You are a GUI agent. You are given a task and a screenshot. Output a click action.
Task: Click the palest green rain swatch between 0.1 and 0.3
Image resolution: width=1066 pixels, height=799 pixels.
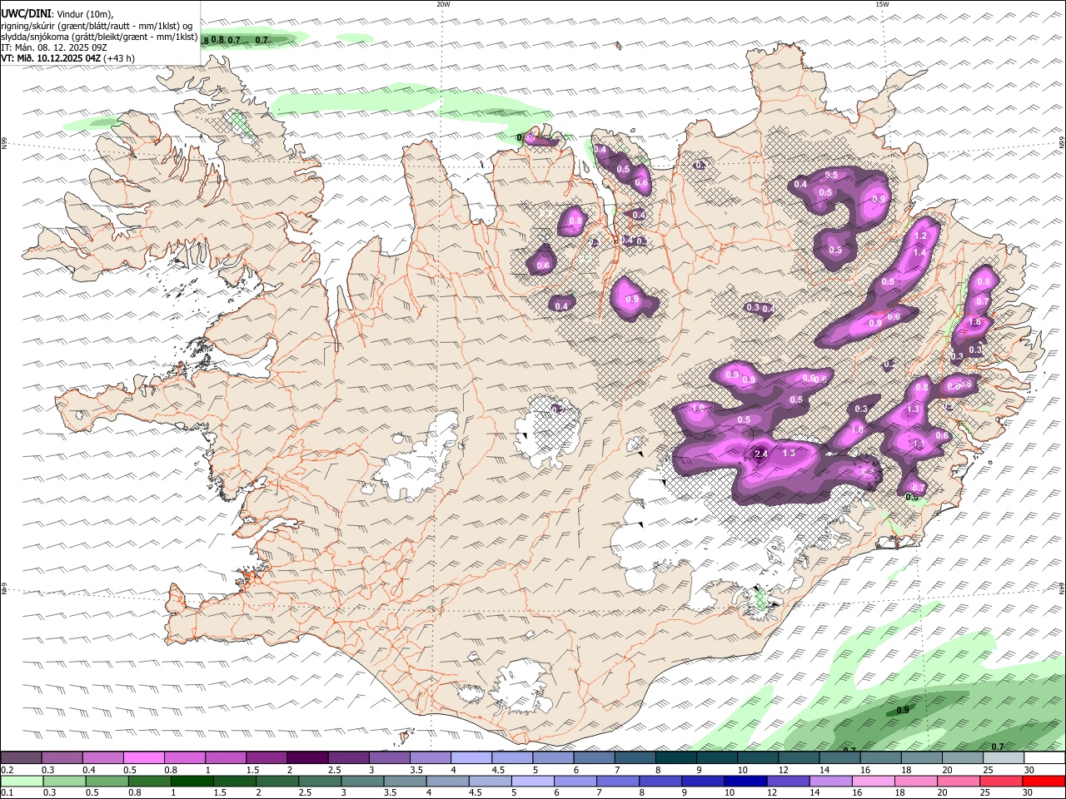(22, 781)
